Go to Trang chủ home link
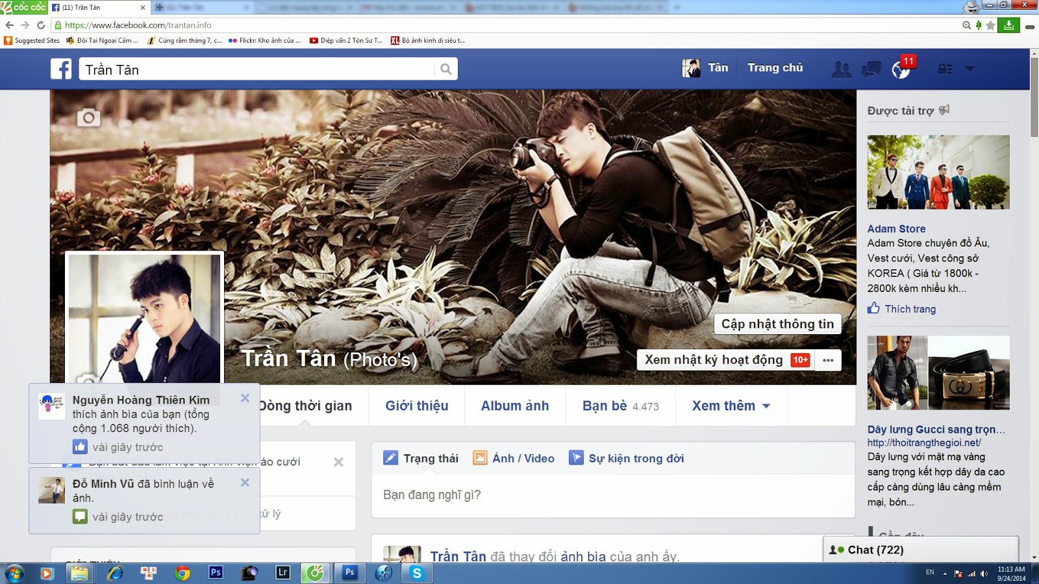 [775, 67]
